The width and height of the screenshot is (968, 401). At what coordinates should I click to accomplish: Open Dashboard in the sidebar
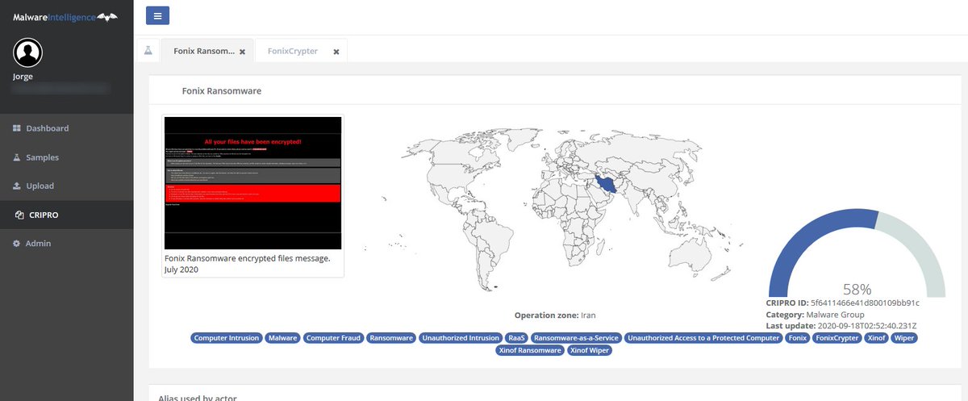[66, 128]
